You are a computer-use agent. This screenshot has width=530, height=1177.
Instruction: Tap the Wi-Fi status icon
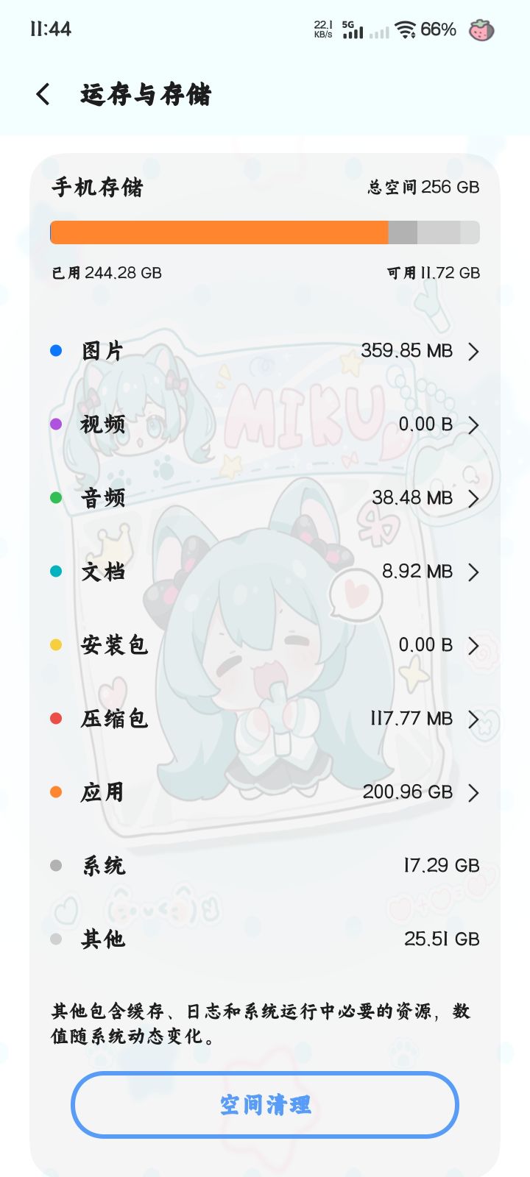(x=405, y=30)
